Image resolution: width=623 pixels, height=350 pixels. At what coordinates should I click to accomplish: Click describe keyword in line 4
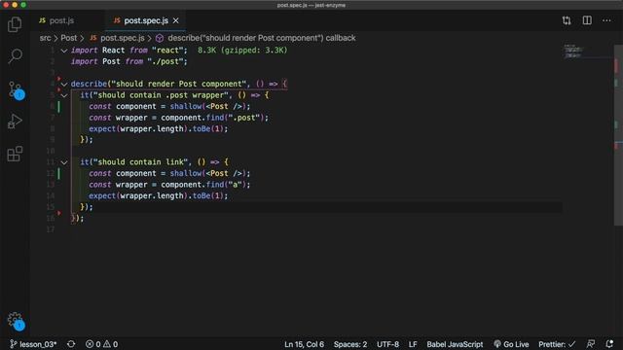point(89,84)
